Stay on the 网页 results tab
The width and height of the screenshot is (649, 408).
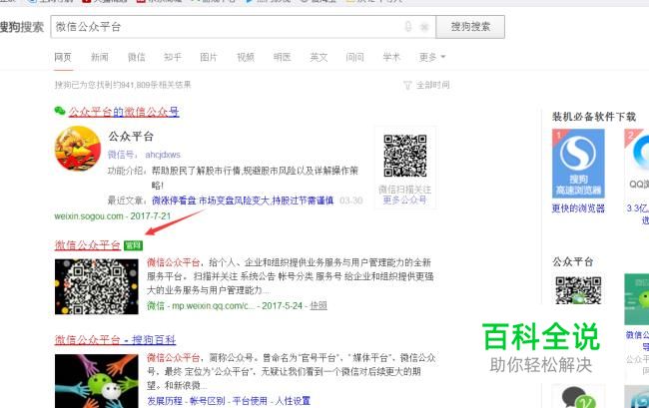[x=63, y=57]
